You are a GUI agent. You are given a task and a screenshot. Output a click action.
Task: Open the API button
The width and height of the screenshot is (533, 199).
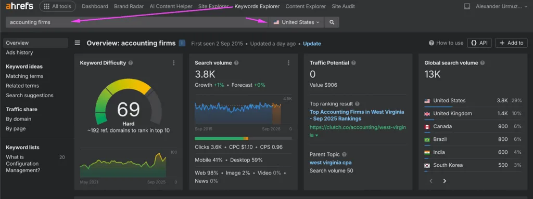coord(479,43)
